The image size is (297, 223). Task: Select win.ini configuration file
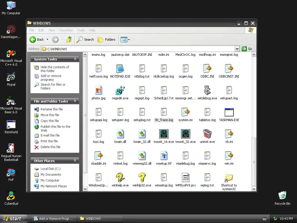229,156
